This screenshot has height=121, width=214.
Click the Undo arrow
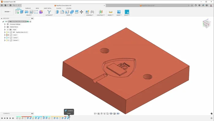pos(14,5)
